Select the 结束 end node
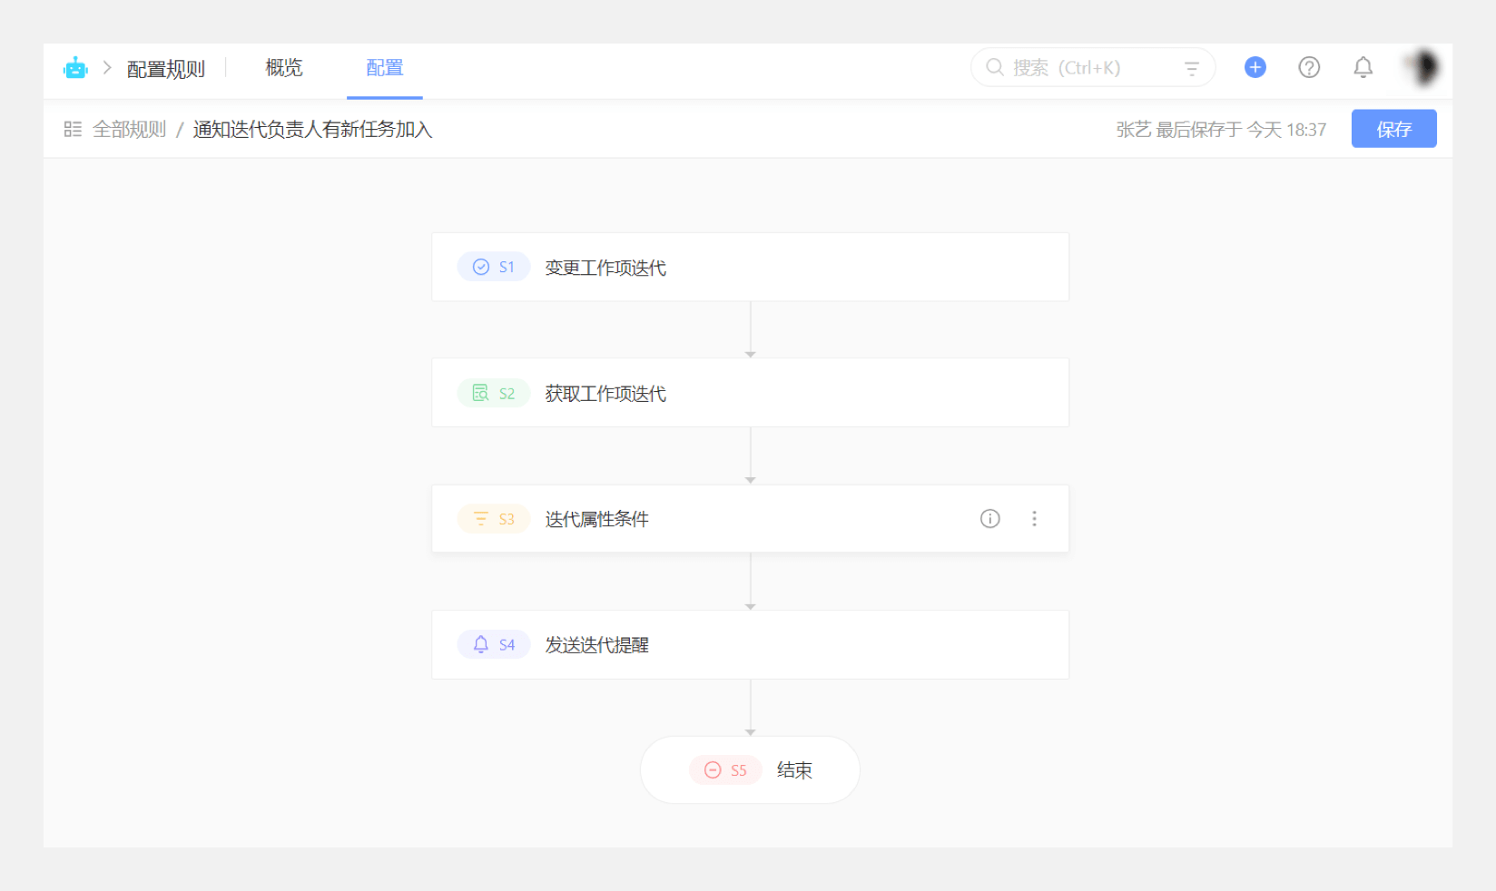 click(x=750, y=769)
